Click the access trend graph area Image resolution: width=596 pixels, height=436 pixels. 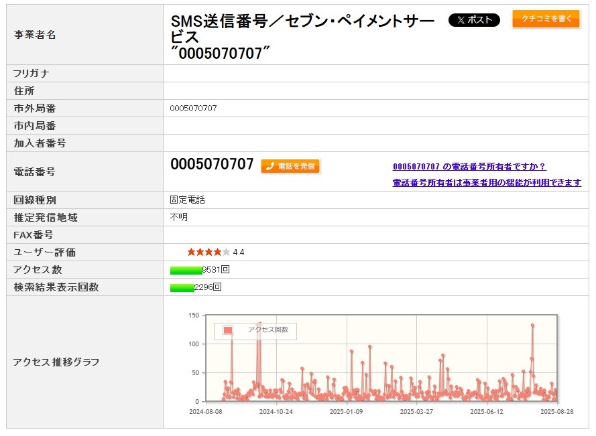(381, 358)
